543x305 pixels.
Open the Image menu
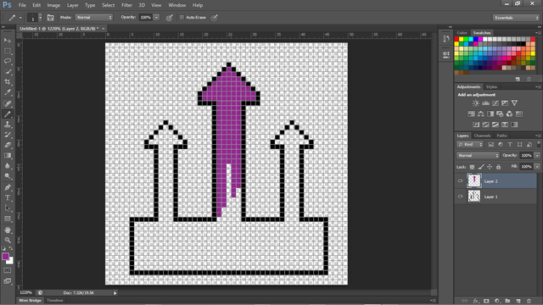(x=53, y=5)
